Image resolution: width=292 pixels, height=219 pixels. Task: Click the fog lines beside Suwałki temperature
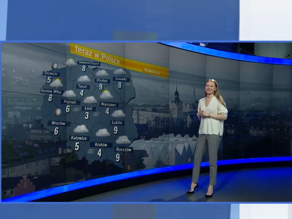[128, 84]
